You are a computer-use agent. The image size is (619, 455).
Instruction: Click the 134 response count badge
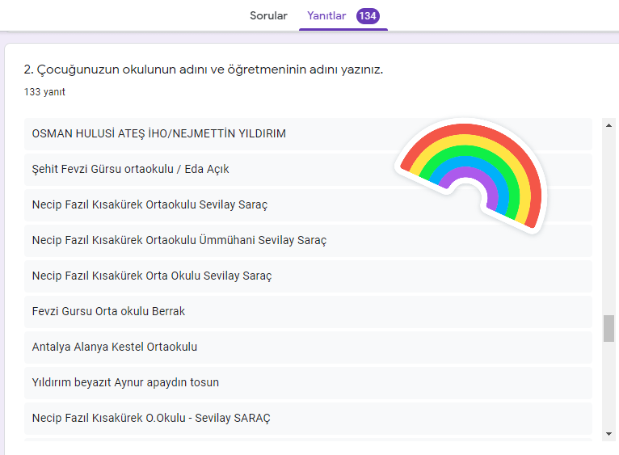tap(368, 15)
